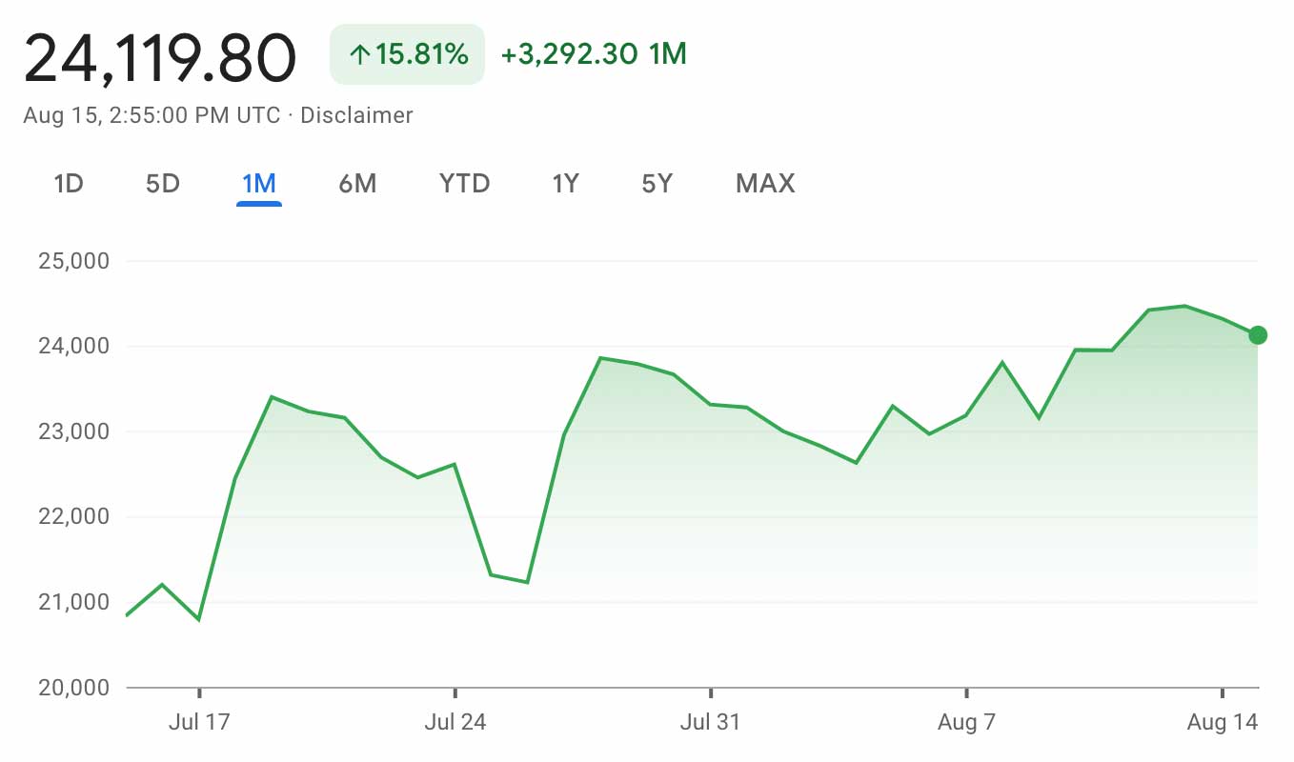Select the active 1M range tab

[259, 183]
